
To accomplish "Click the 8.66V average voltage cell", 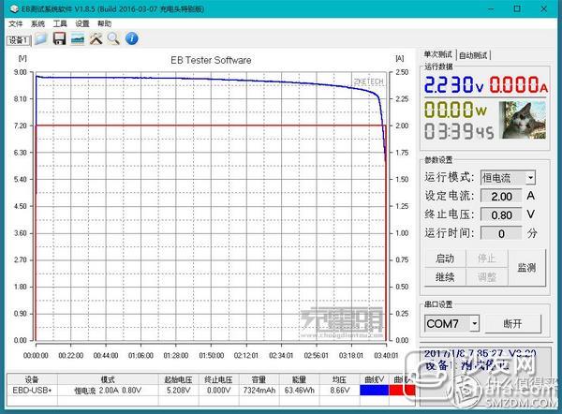I will (339, 390).
